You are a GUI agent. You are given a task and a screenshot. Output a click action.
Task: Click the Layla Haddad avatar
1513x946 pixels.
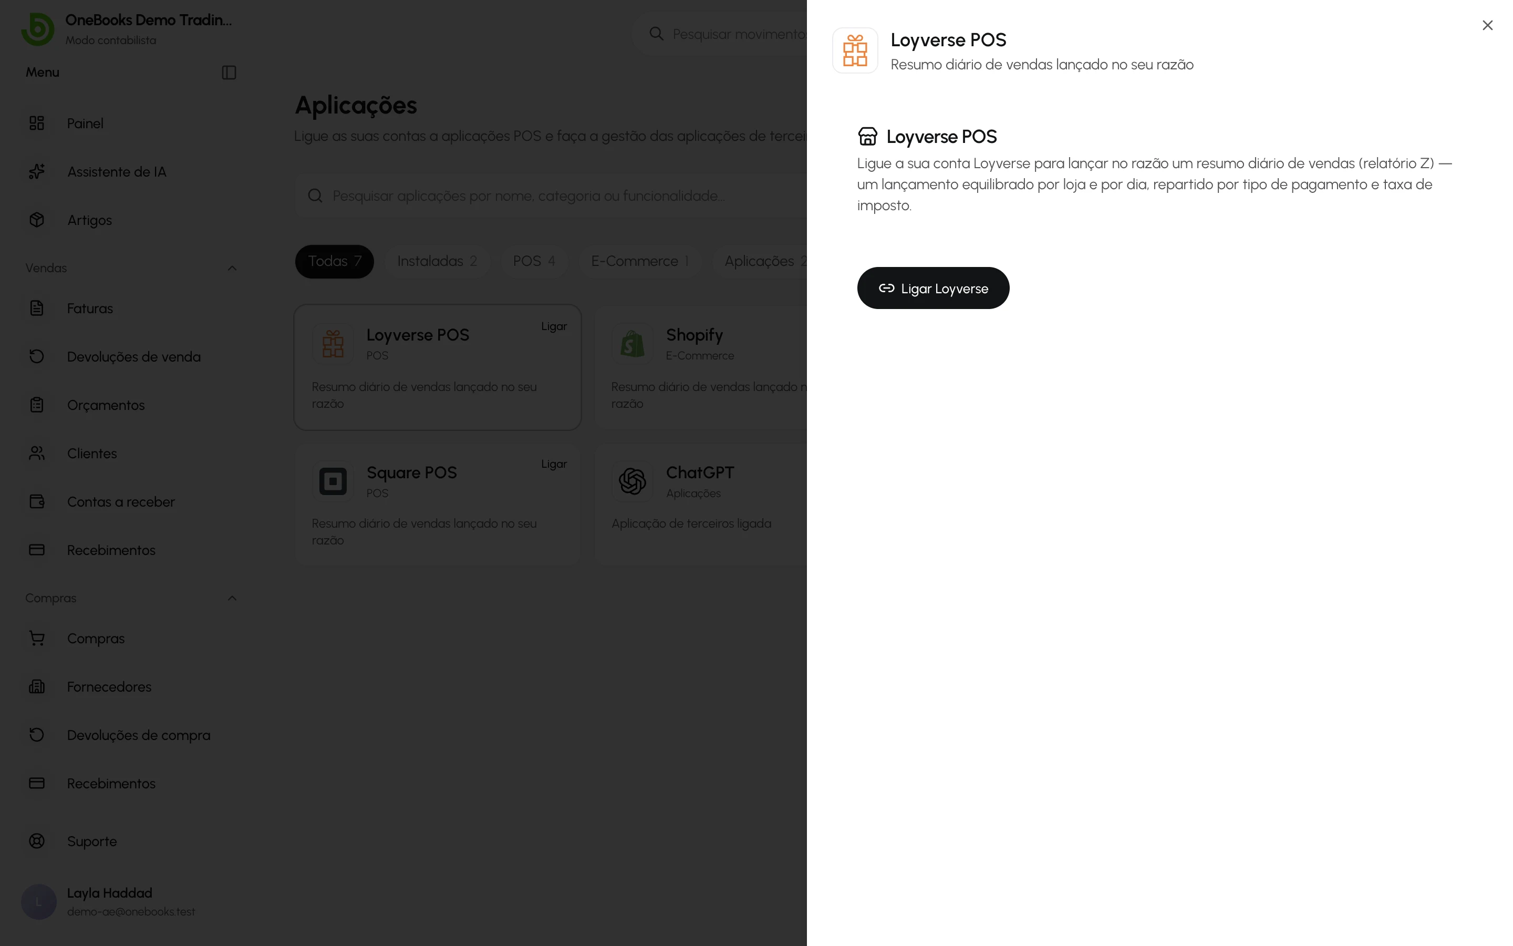[x=39, y=901]
